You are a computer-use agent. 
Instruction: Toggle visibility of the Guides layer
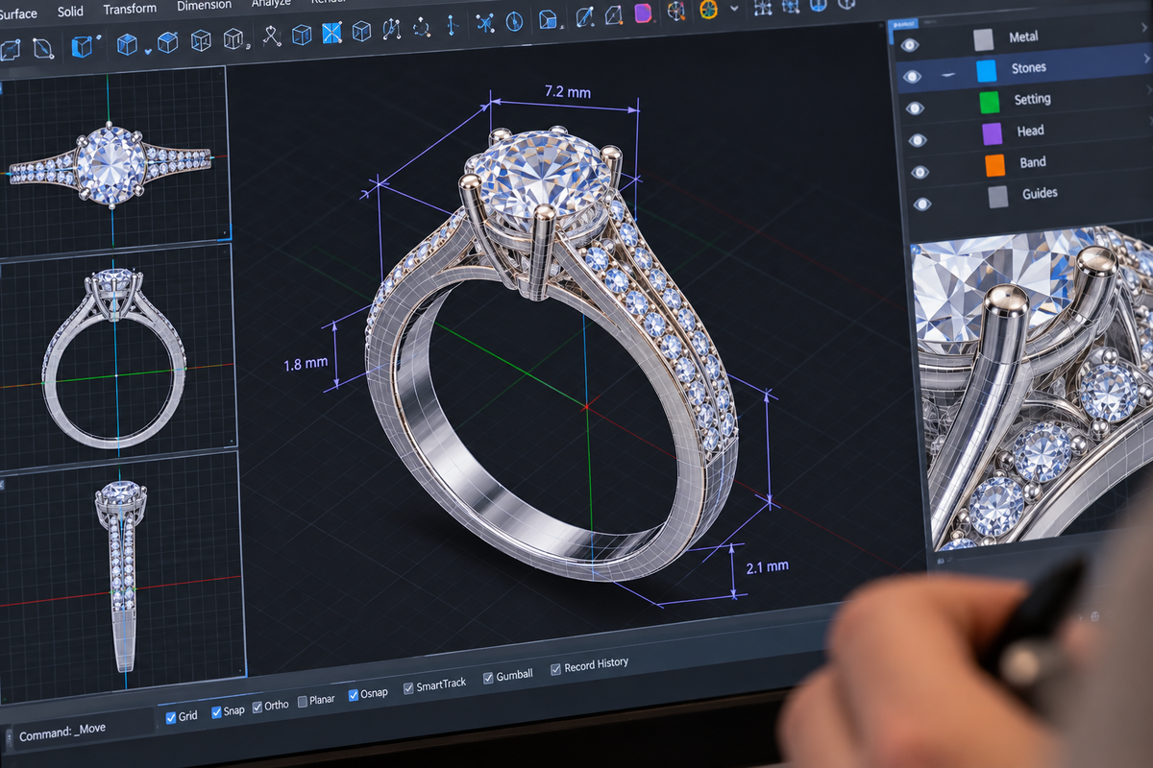pos(922,204)
